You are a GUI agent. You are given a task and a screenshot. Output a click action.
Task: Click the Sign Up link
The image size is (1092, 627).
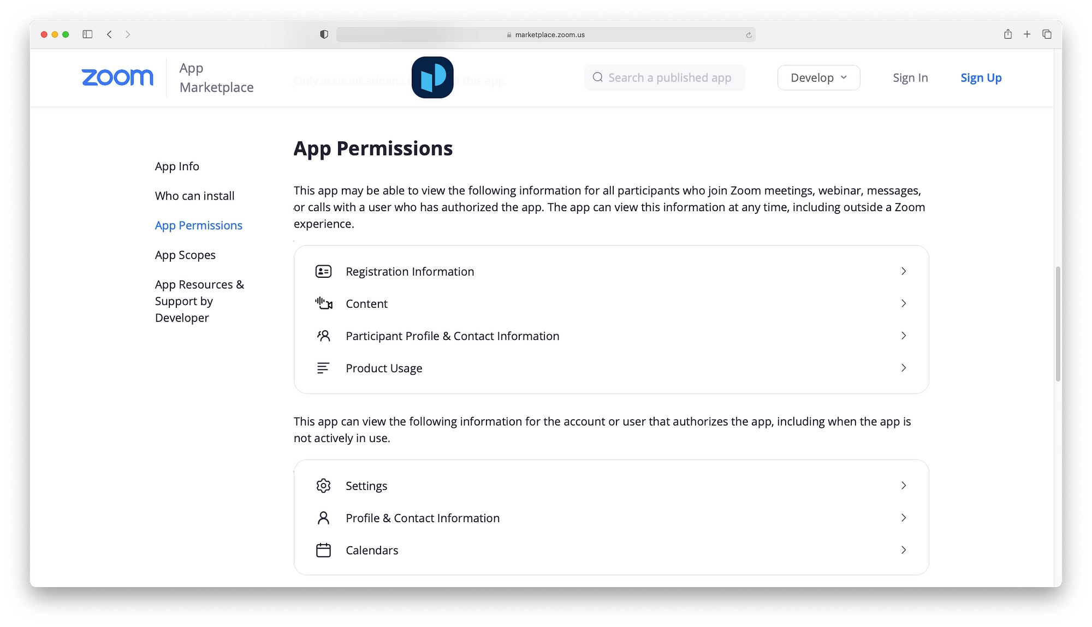point(981,77)
